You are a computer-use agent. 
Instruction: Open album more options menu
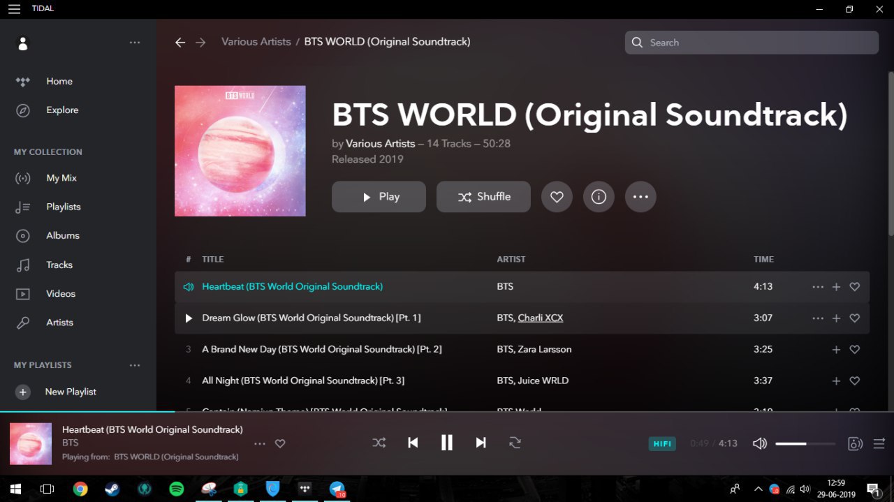click(640, 197)
